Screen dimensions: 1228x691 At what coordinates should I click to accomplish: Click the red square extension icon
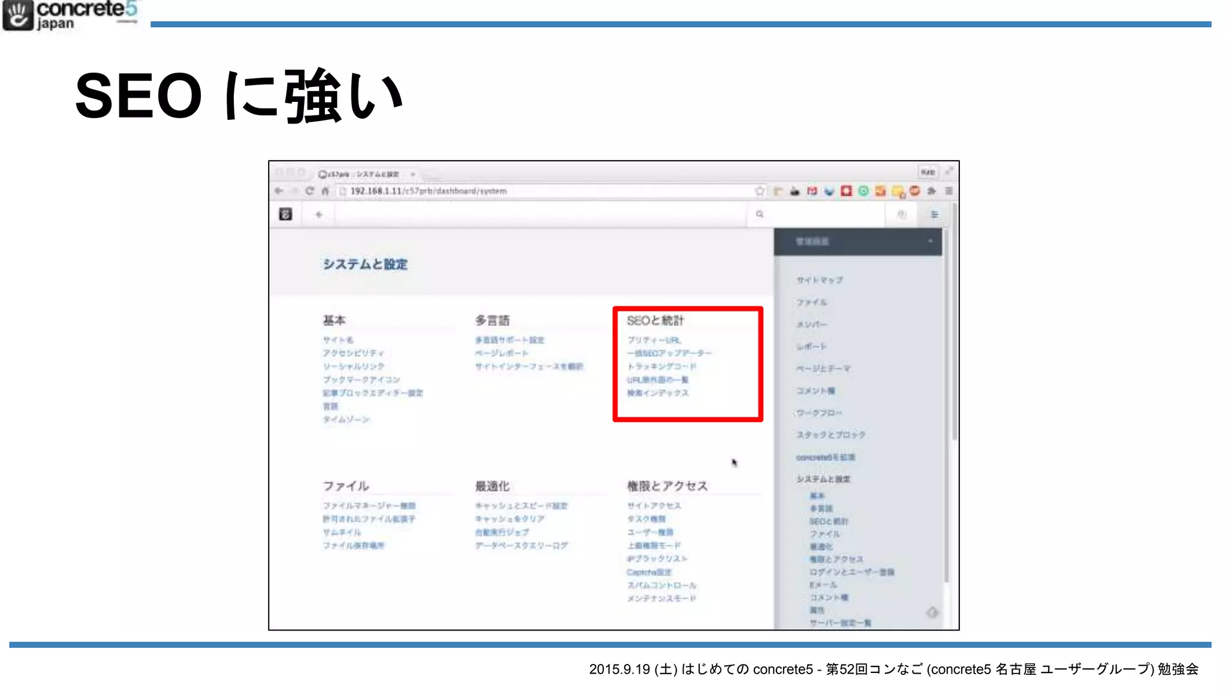coord(846,191)
